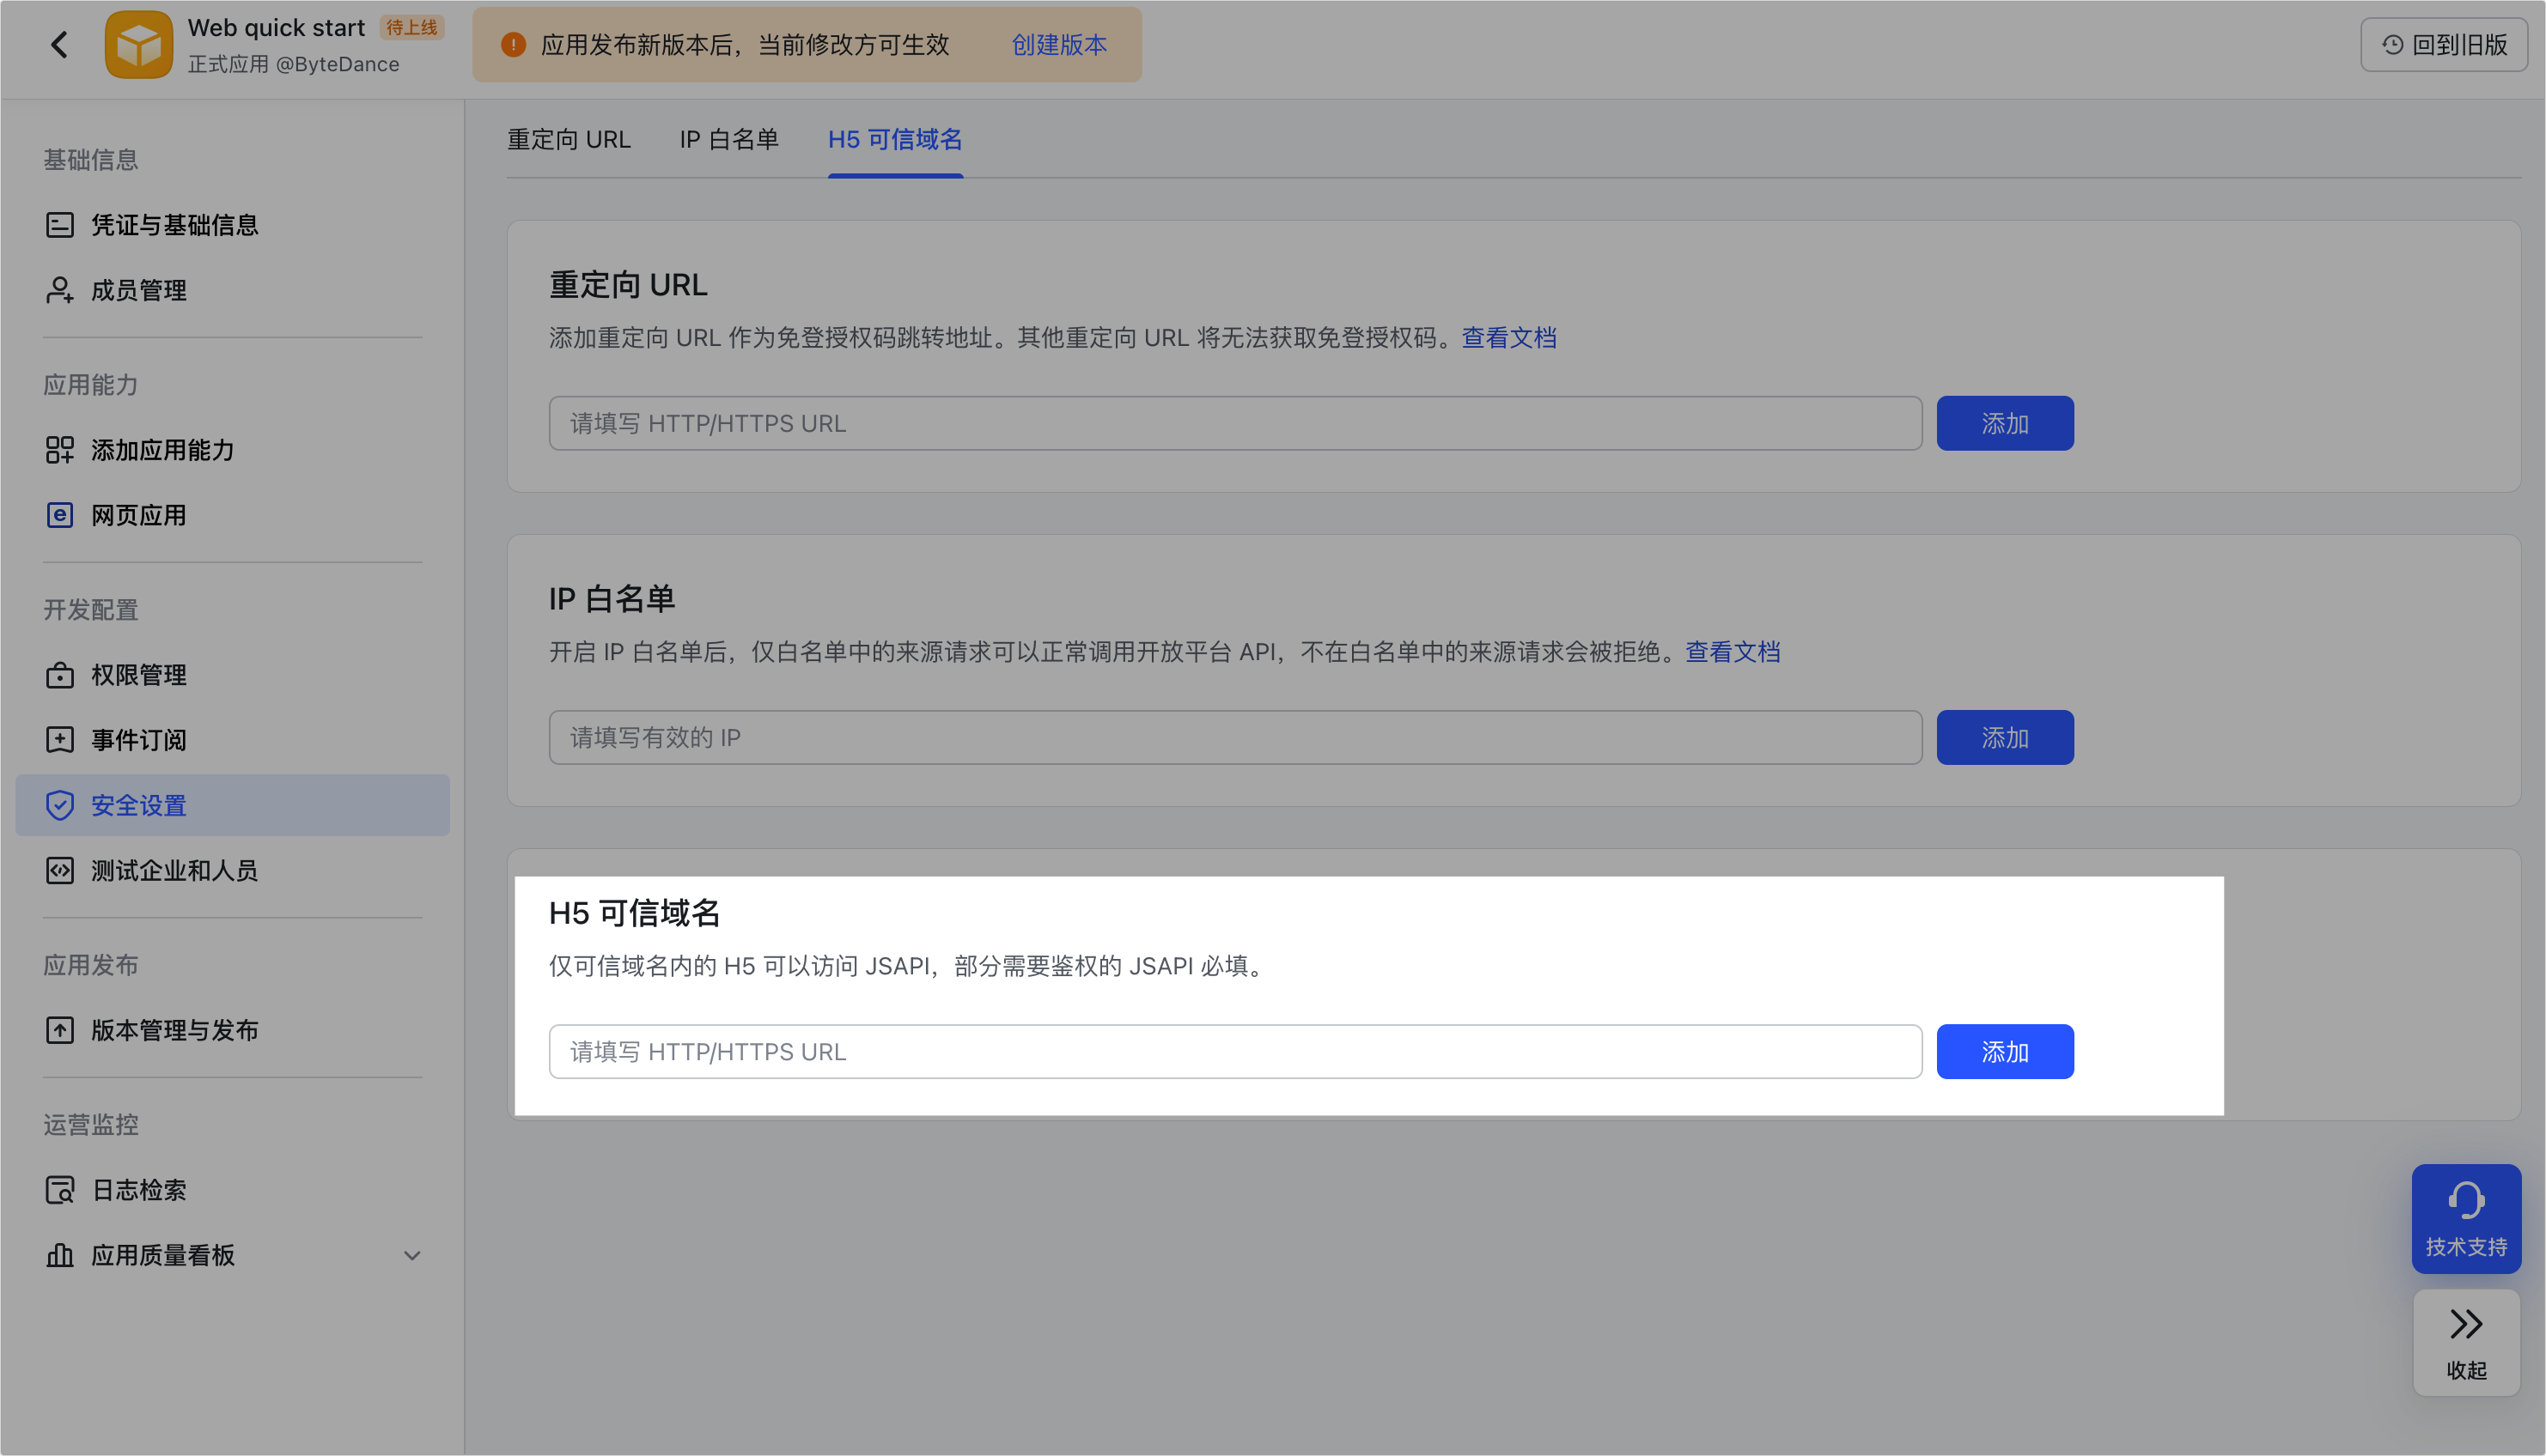Switch to the 重定向 URL tab
Screen dimensions: 2546x1456
click(569, 139)
